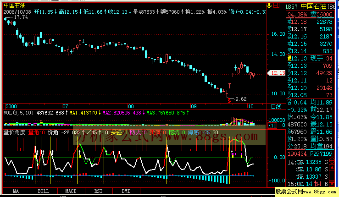Click the red S sell marker below the candlesticks
The image size is (339, 197).
click(x=229, y=101)
